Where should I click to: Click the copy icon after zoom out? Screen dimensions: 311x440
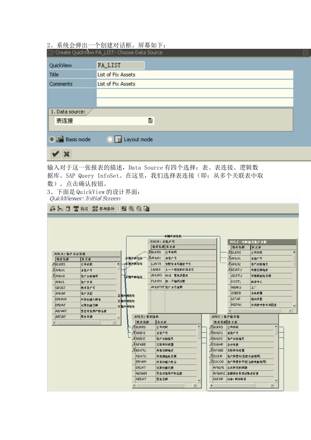147,209
